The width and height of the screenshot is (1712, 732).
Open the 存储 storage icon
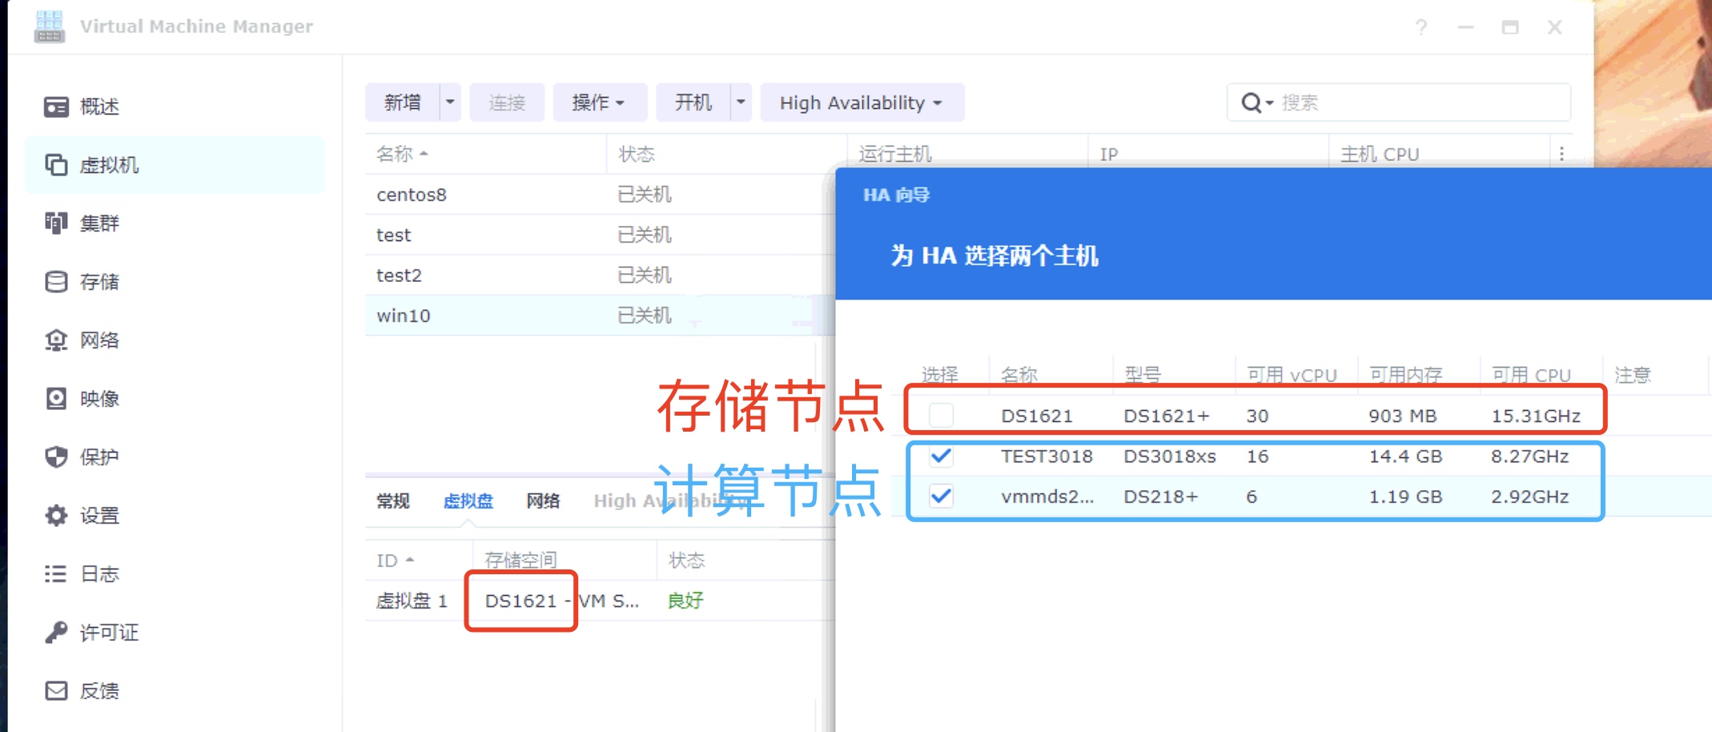pos(56,282)
